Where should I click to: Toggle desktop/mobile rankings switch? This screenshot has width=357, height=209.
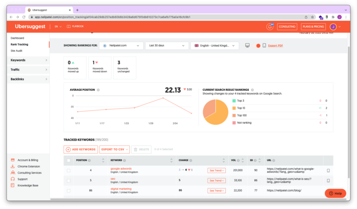point(256,45)
